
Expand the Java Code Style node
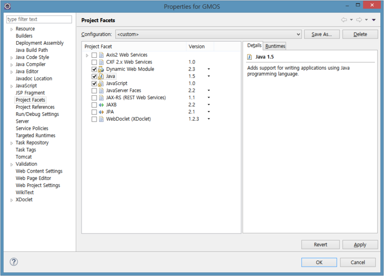tap(11, 58)
